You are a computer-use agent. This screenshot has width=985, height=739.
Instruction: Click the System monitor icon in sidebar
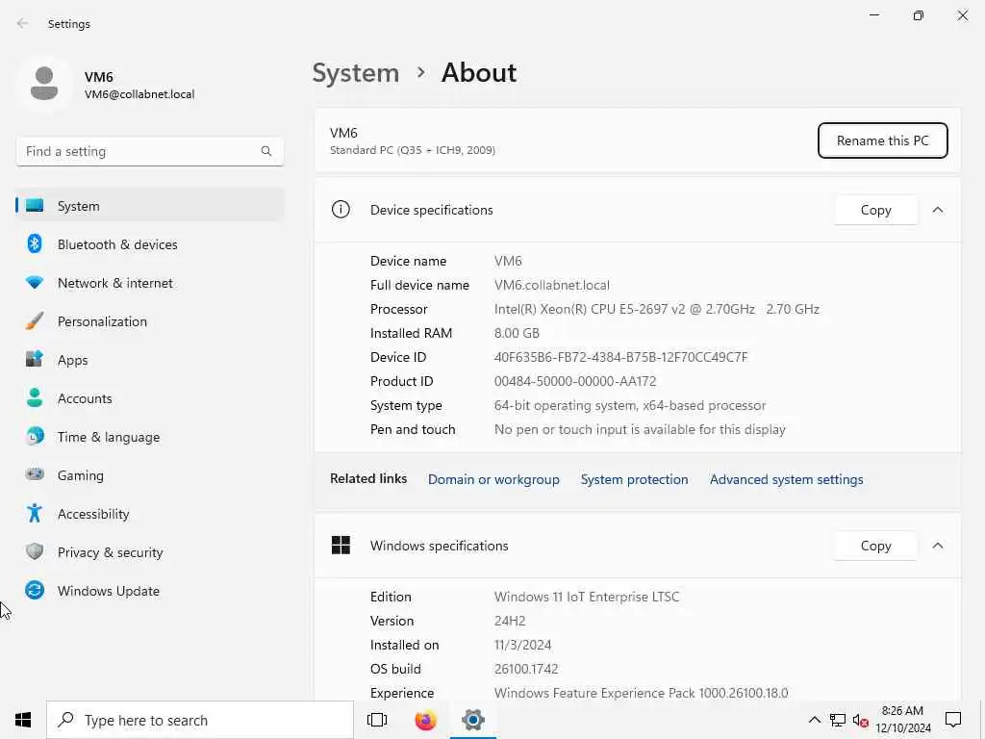coord(35,206)
